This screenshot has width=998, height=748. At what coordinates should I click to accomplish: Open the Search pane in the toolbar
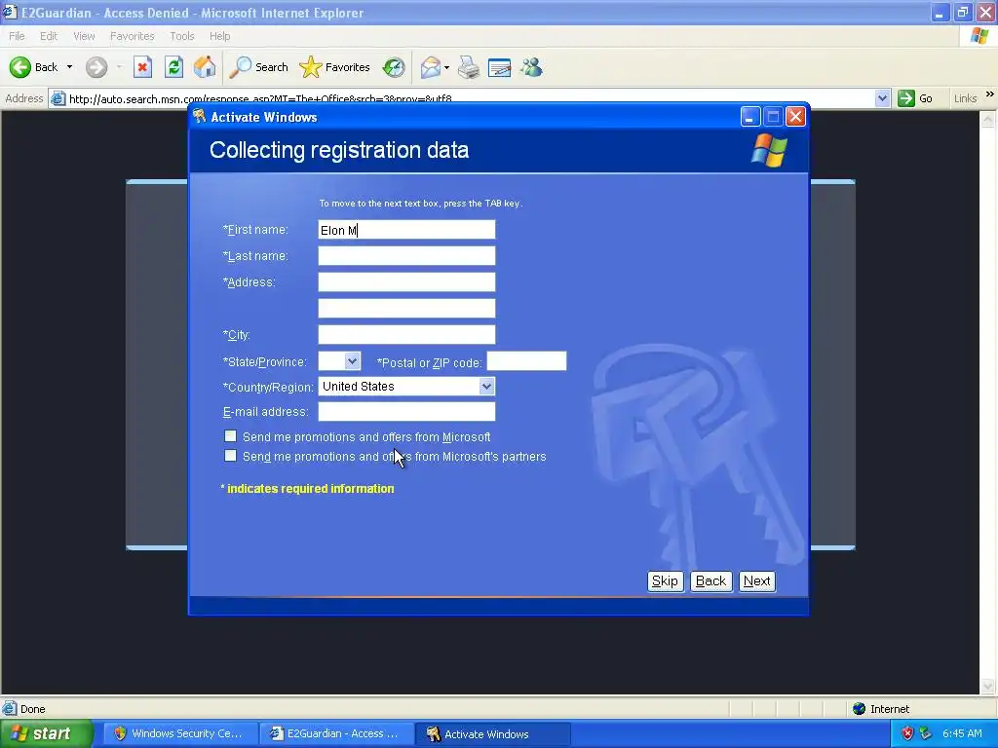259,67
